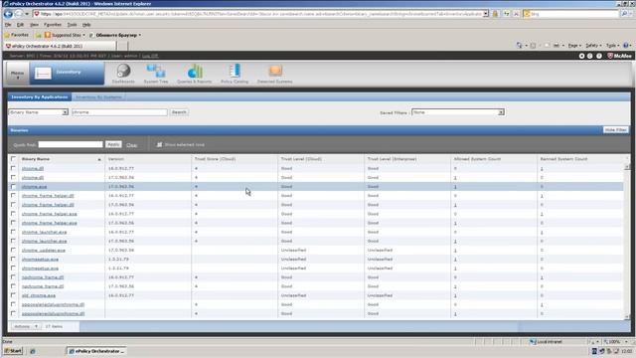636x358 pixels.
Task: Refresh the page using the green arrows icon
Action: pos(506,14)
